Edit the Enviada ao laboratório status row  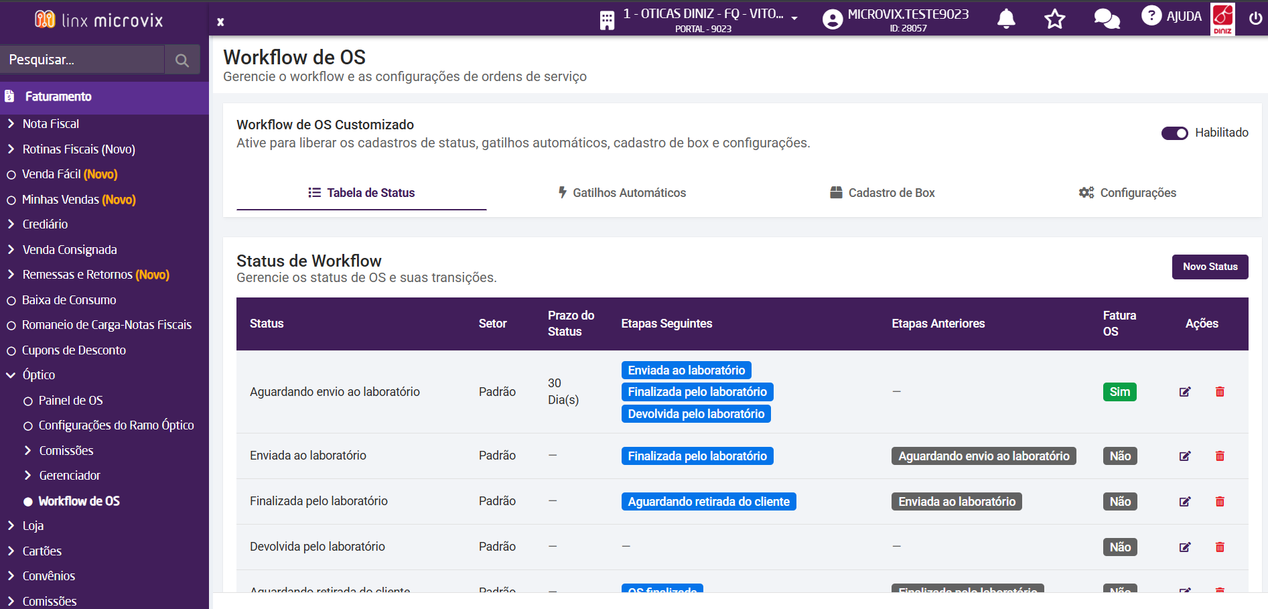[x=1185, y=456]
